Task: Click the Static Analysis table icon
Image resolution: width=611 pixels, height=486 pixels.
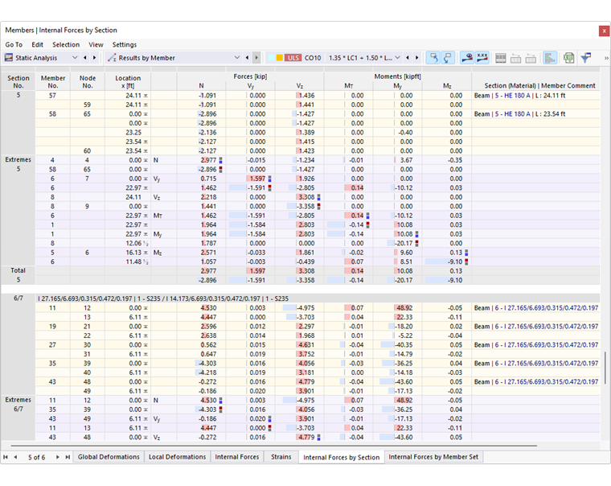Action: pyautogui.click(x=9, y=58)
